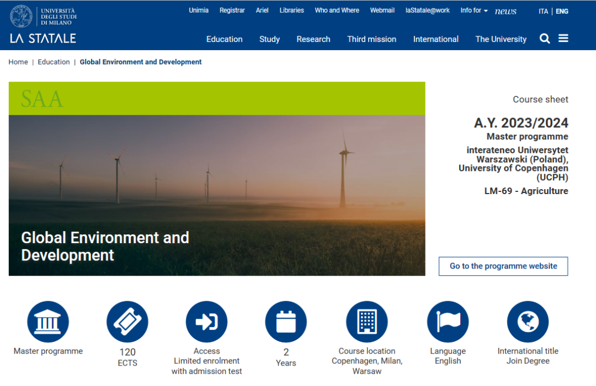Click the International title globe icon
Viewport: 596px width, 386px height.
click(x=528, y=322)
